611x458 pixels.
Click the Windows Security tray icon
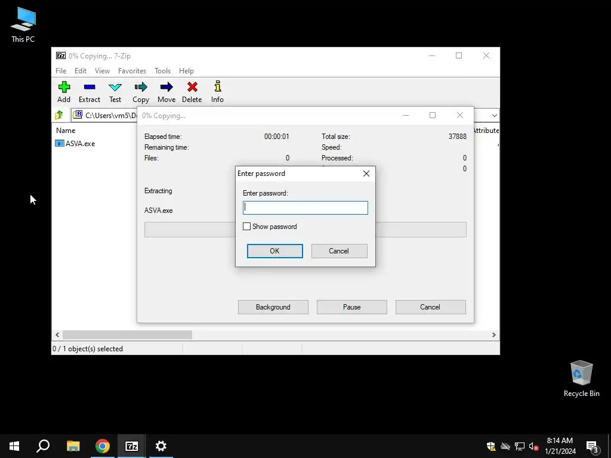click(x=491, y=446)
